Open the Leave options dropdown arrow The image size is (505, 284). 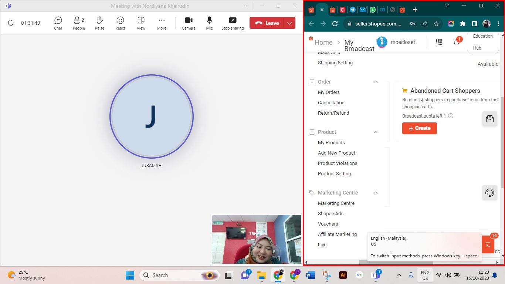pyautogui.click(x=289, y=23)
